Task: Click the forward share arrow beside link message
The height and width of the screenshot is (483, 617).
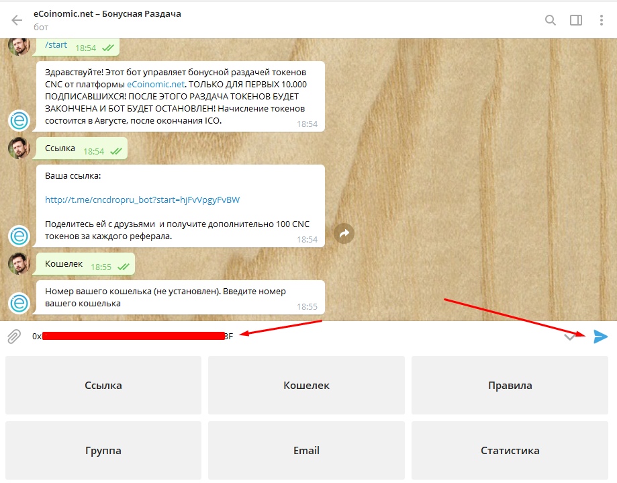Action: (x=344, y=233)
